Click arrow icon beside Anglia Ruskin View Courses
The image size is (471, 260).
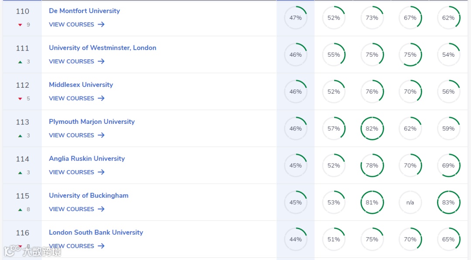101,172
